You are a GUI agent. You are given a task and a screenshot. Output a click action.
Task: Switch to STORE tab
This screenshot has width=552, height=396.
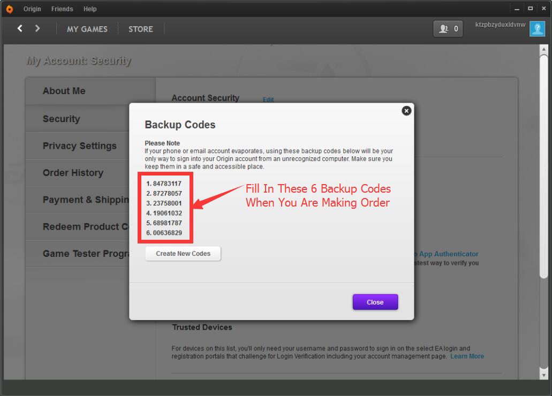pos(140,29)
